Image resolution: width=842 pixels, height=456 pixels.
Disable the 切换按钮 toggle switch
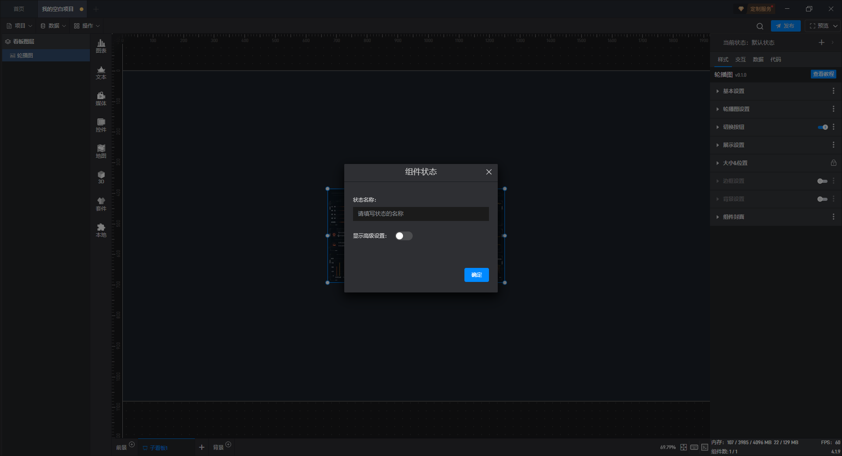point(823,127)
